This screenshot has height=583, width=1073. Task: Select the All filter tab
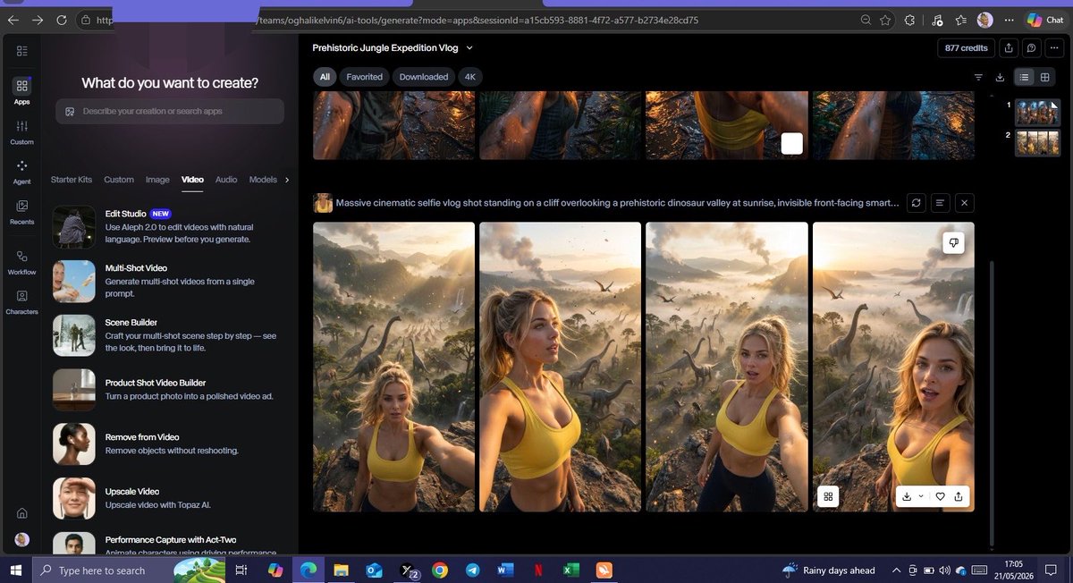[325, 77]
